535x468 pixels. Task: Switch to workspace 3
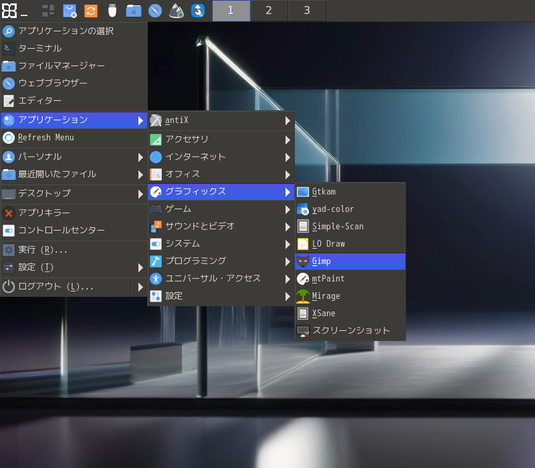[x=307, y=11]
